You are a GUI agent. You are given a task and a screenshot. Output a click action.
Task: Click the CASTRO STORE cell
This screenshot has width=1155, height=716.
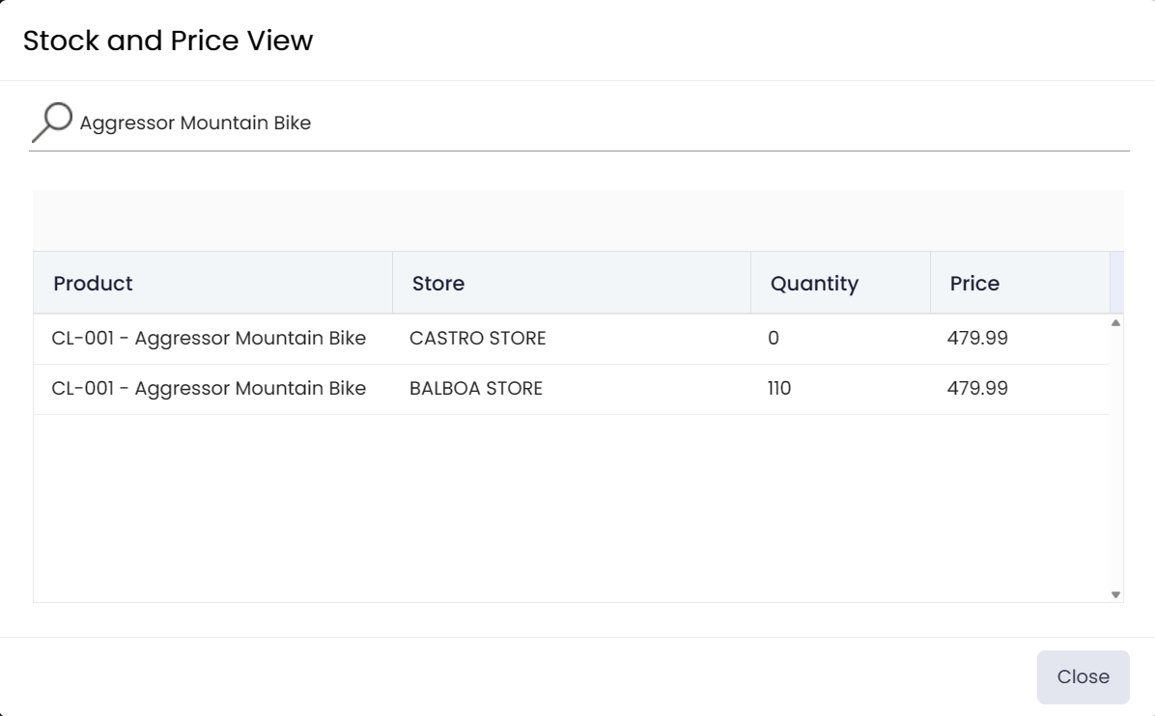click(478, 339)
